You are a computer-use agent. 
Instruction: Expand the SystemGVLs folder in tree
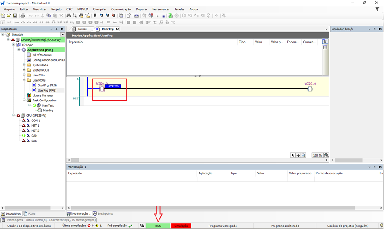[x=24, y=65]
